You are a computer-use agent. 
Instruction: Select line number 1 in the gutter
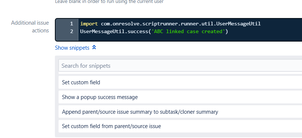coord(71,24)
